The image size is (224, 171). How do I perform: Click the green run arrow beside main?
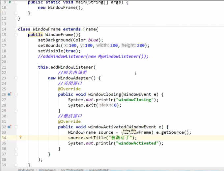(x=10, y=2)
